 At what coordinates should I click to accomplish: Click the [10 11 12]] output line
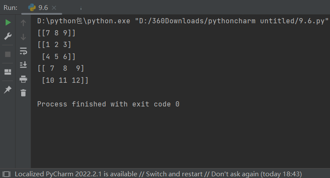[x=65, y=80]
